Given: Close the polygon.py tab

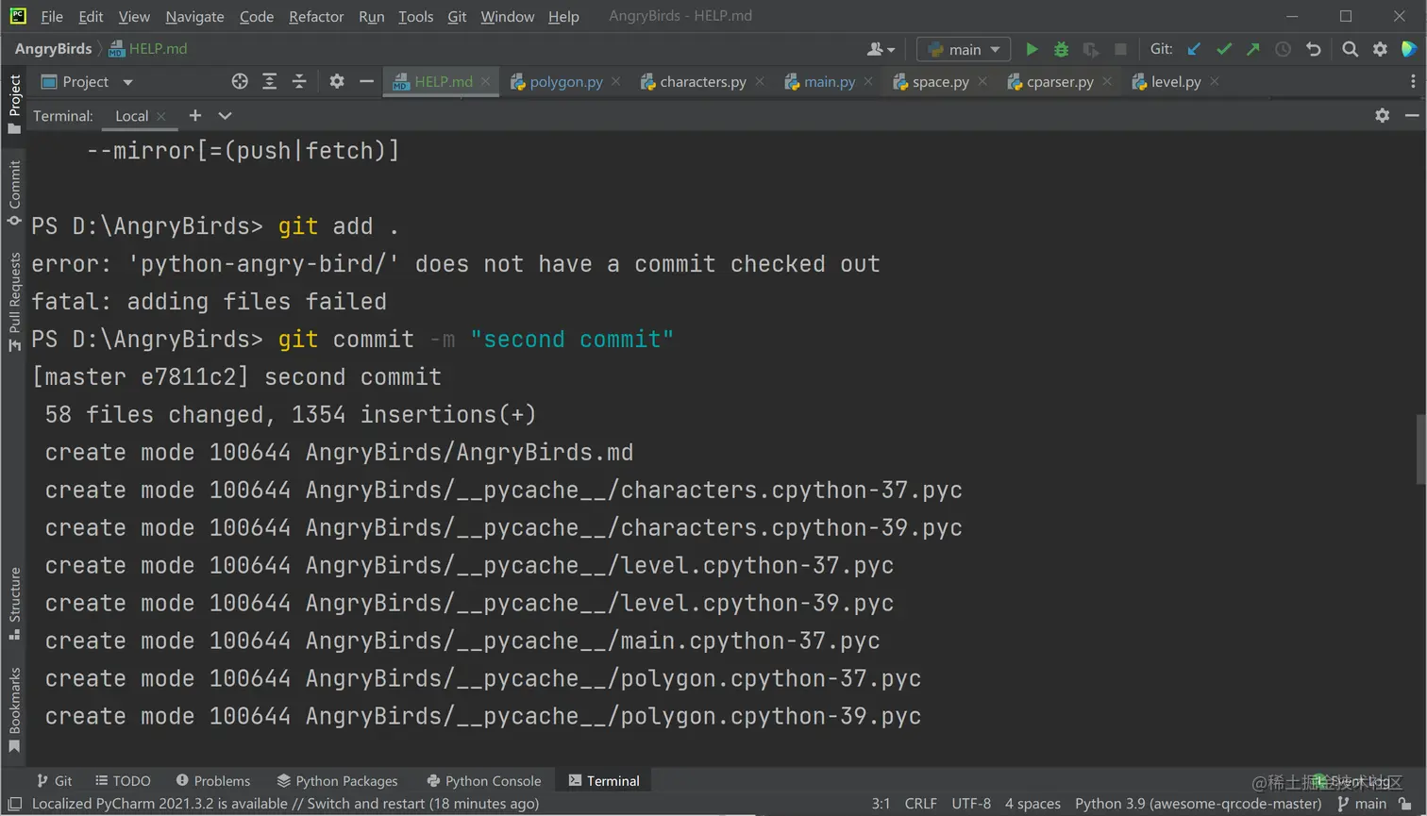Looking at the screenshot, I should coord(616,82).
